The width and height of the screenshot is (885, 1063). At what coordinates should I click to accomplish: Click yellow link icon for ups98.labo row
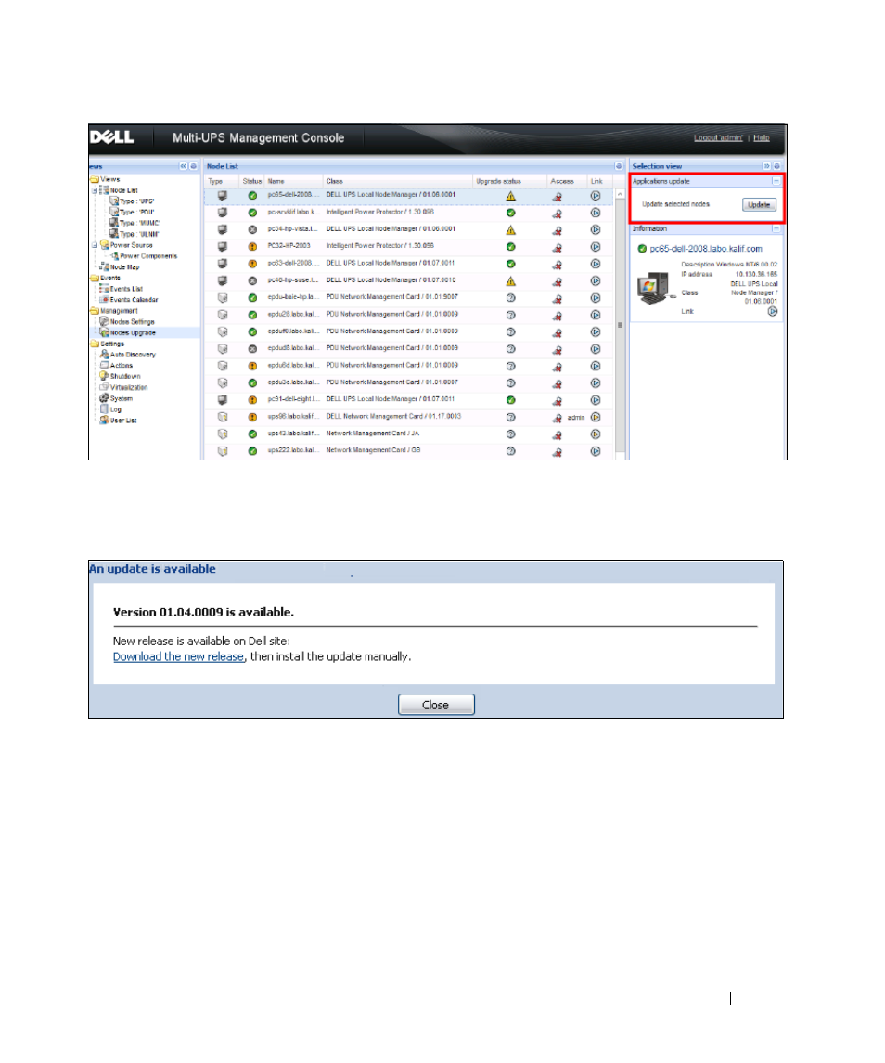pyautogui.click(x=596, y=417)
